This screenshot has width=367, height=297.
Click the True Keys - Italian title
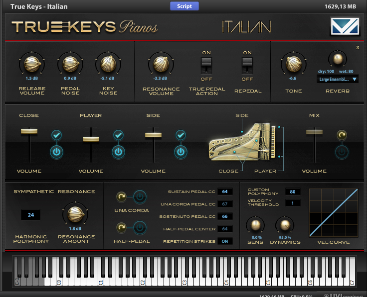click(39, 6)
